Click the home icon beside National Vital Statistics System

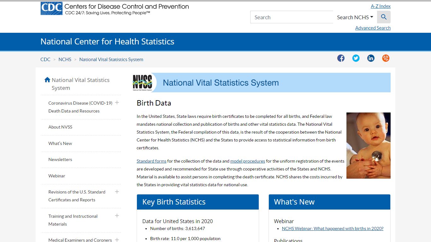coord(47,80)
